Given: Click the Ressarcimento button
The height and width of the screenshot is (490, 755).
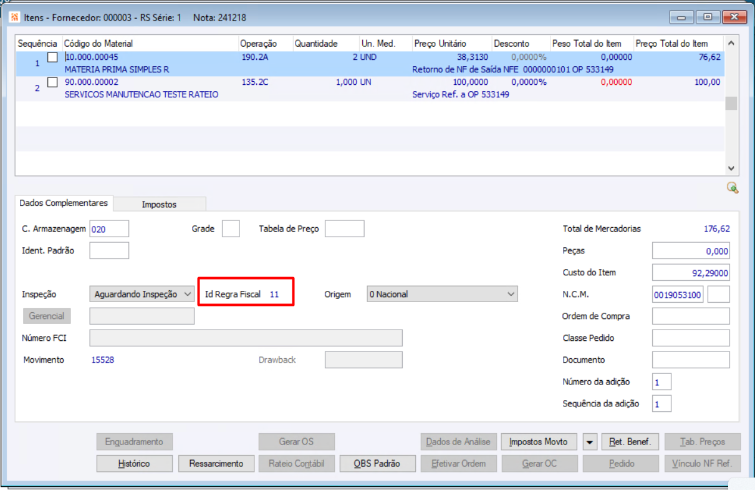Looking at the screenshot, I should (x=216, y=464).
